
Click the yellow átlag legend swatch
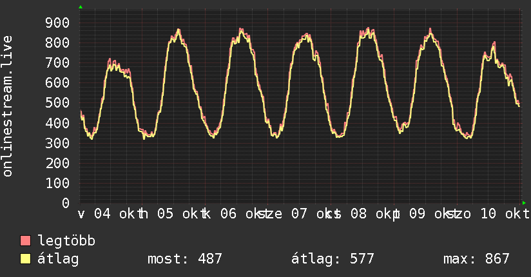(x=25, y=259)
